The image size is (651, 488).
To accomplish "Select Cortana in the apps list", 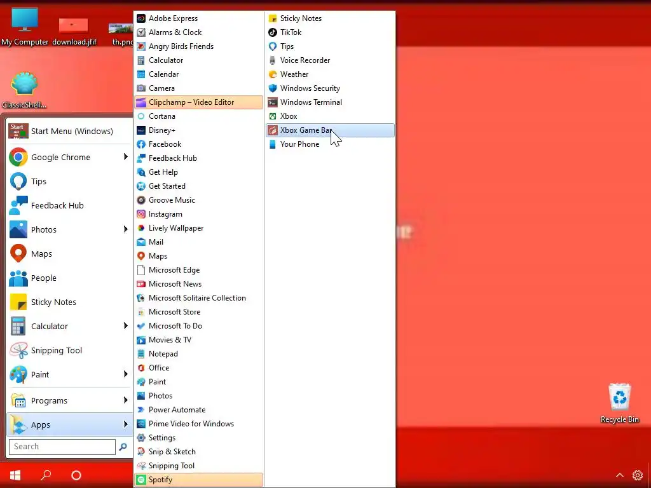I will click(x=198, y=116).
